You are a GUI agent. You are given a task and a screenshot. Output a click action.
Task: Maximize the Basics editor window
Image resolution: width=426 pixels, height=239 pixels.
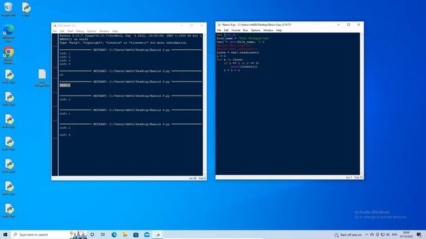click(x=349, y=25)
